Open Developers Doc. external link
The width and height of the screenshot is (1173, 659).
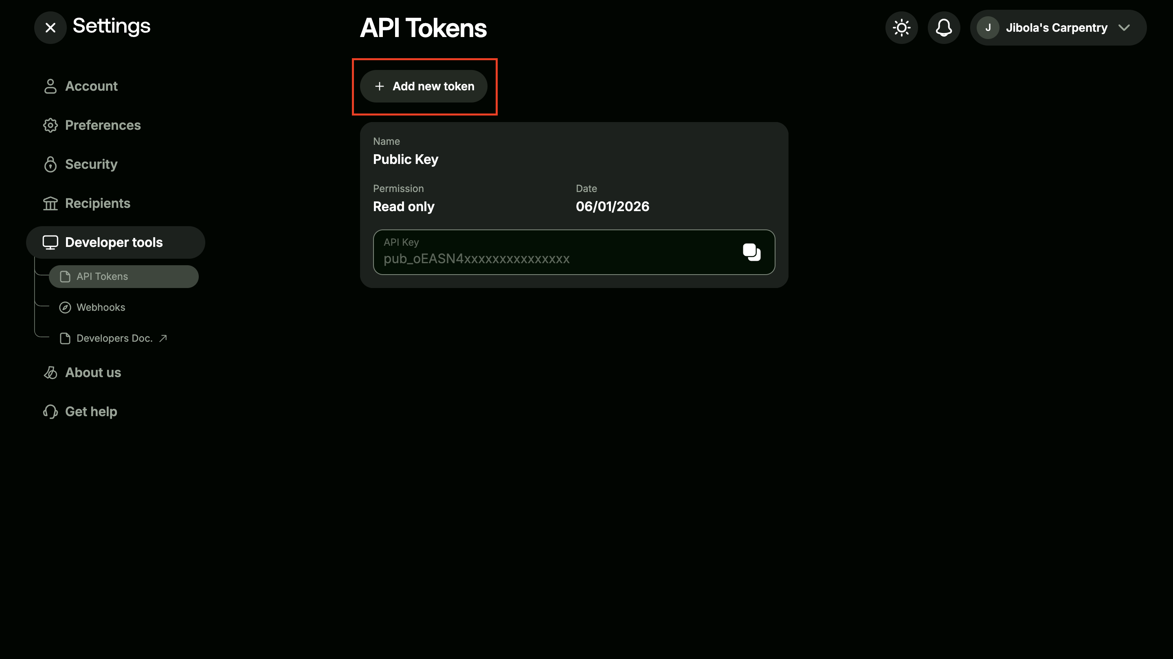click(x=114, y=338)
